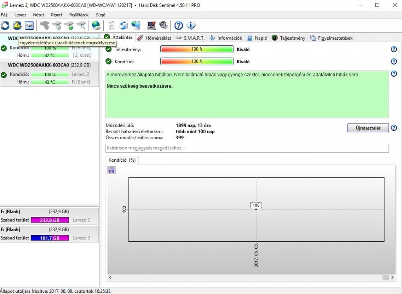Click the globe with disk toolbar icon

[96, 25]
